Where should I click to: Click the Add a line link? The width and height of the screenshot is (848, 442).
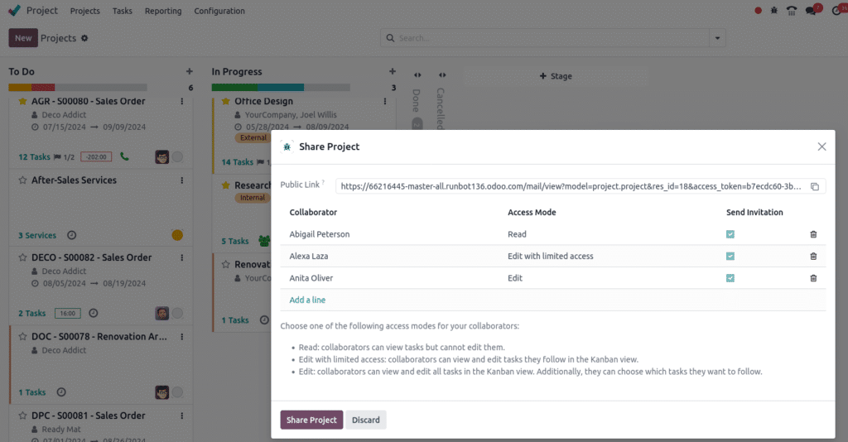pyautogui.click(x=307, y=300)
